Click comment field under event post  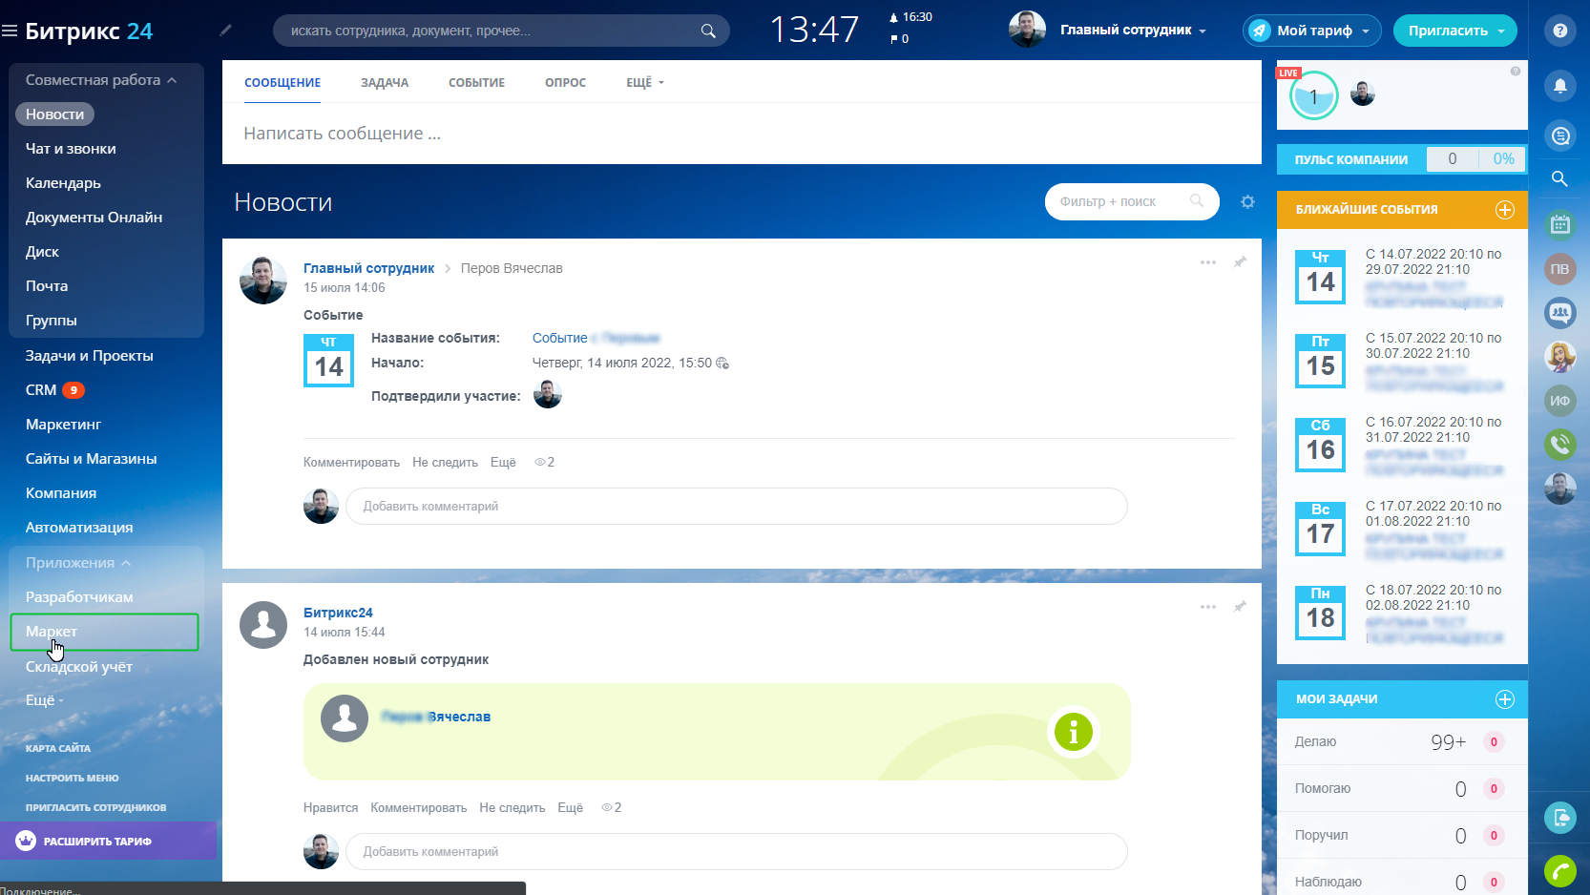point(736,507)
